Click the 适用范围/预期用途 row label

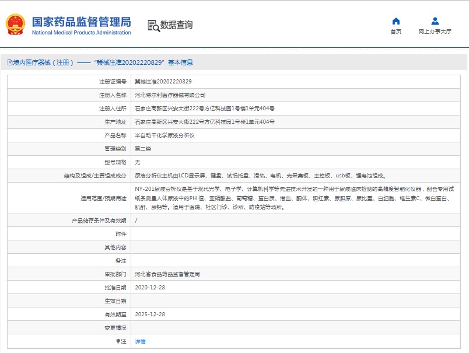pyautogui.click(x=103, y=198)
